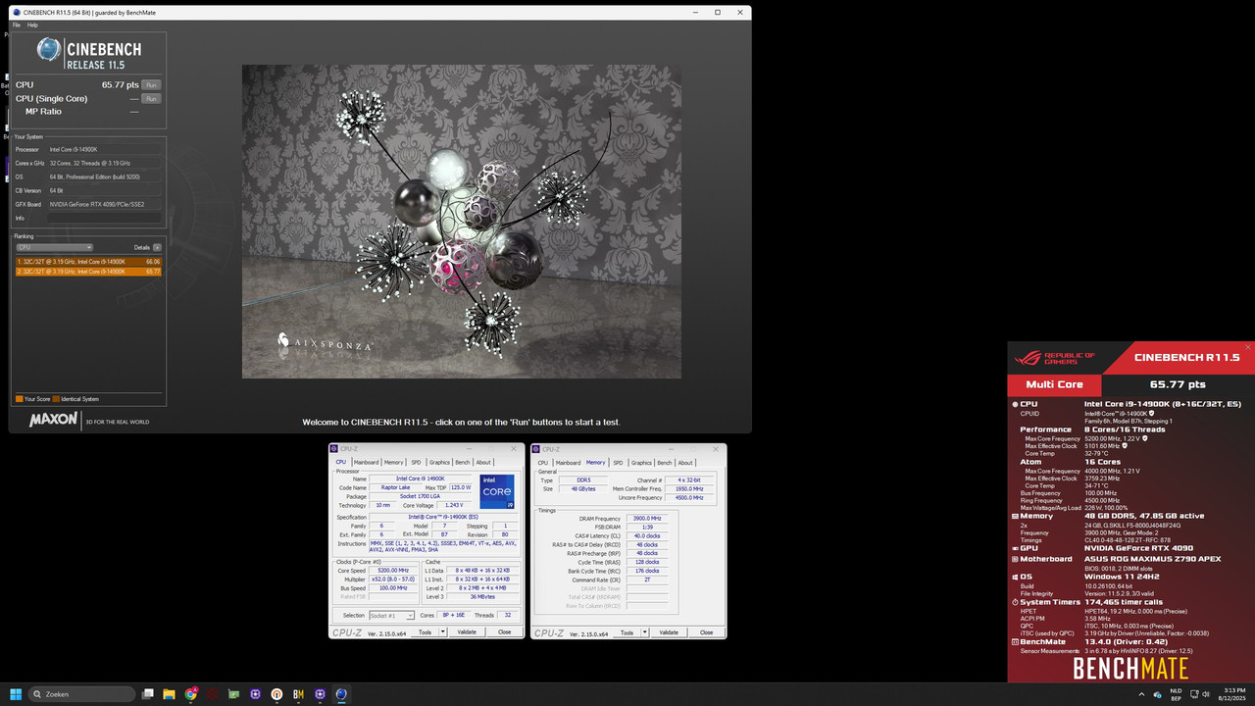Click the Multi Core label in BenchMate
Viewport: 1255px width, 706px height.
pos(1055,384)
